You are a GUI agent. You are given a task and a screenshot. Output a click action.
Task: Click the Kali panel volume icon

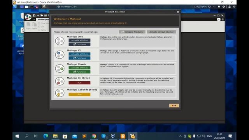214,7
